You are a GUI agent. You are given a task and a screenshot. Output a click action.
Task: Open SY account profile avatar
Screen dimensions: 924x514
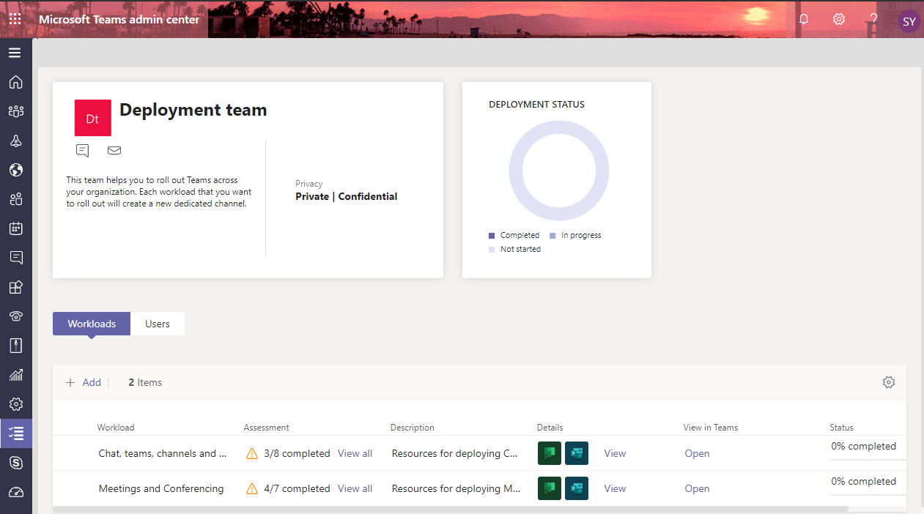(909, 21)
